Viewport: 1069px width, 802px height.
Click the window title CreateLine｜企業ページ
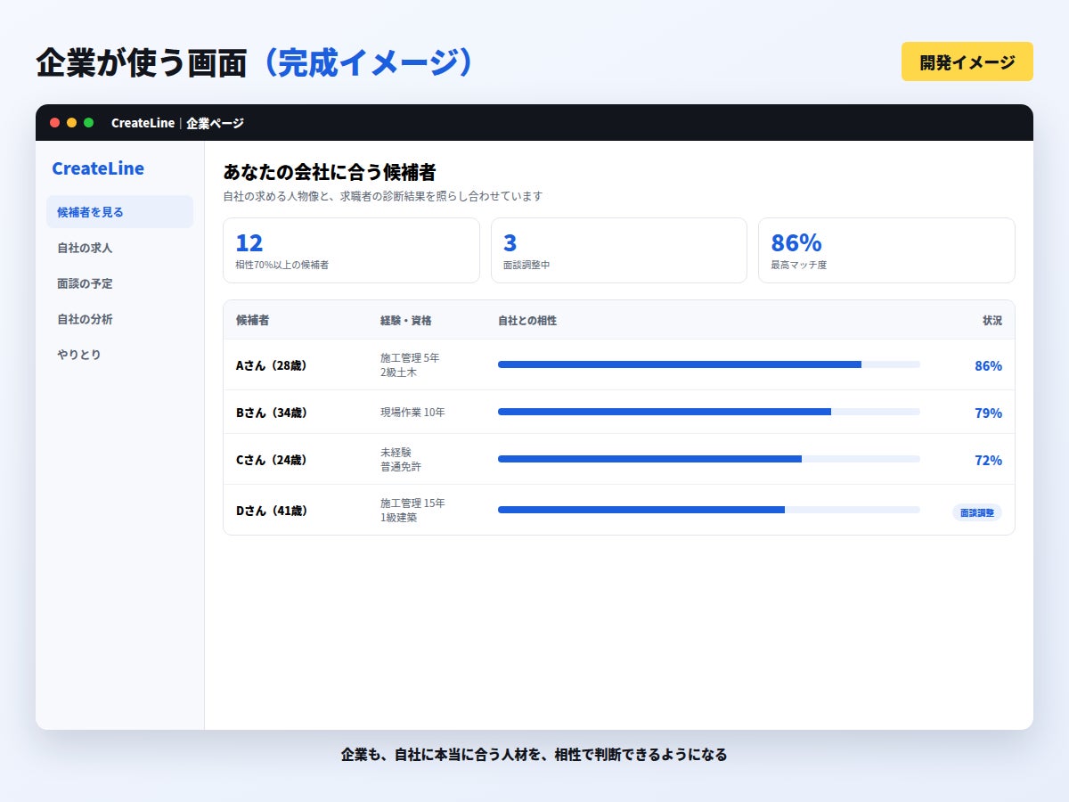point(177,123)
